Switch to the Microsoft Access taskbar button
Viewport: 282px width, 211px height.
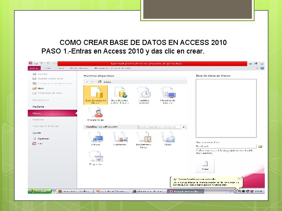click(186, 191)
